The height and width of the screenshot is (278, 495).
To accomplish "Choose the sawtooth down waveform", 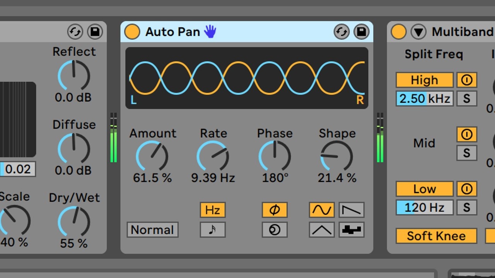I will coord(352,210).
